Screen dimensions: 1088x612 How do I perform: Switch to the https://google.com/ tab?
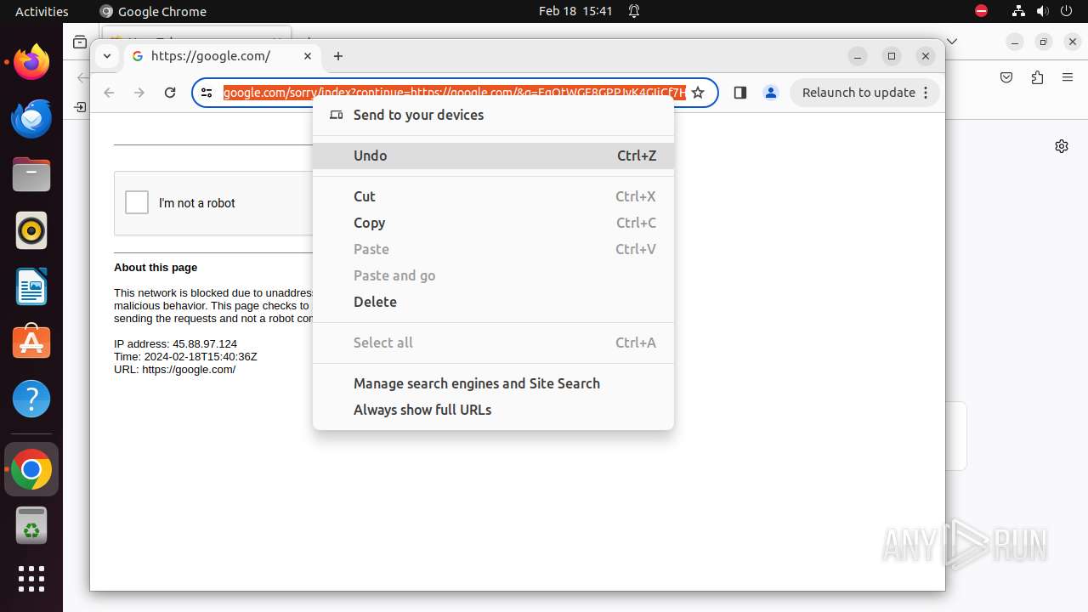[x=223, y=56]
